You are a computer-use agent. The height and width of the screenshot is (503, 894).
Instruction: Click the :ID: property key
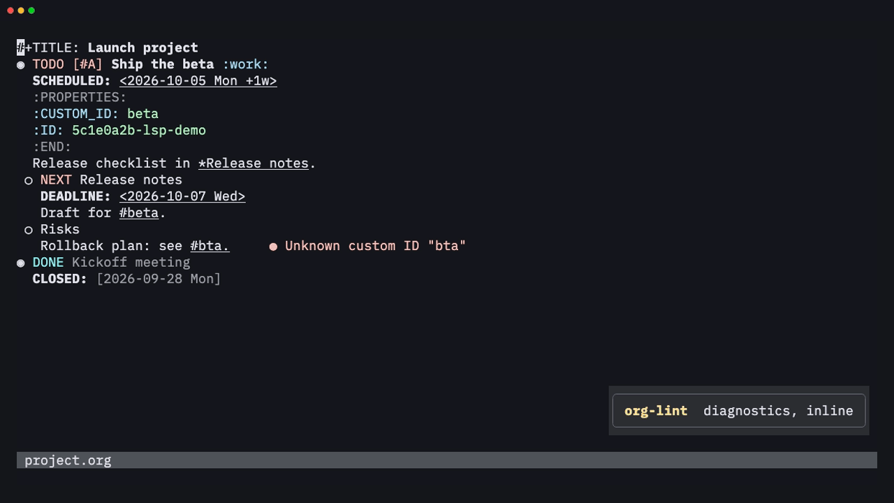[48, 131]
